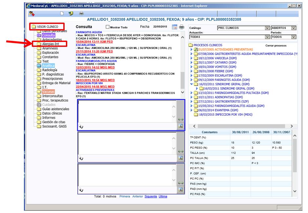Click the printer icon in top toolbar
The image size is (308, 213).
coord(81,13)
